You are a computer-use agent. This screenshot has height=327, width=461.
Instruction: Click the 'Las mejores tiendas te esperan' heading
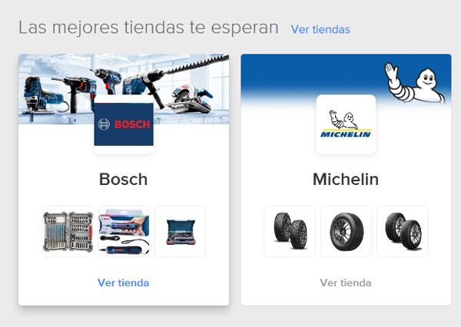[148, 28]
